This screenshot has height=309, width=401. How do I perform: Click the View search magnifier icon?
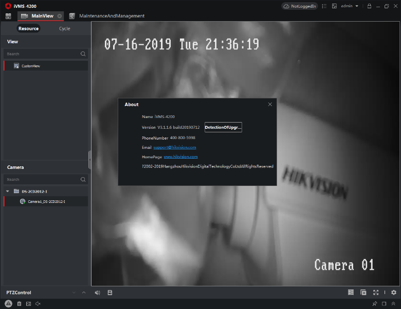83,54
